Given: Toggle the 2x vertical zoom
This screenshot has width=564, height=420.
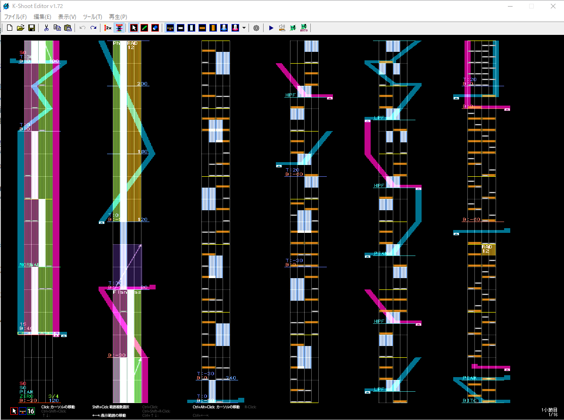Looking at the screenshot, I should pyautogui.click(x=108, y=28).
